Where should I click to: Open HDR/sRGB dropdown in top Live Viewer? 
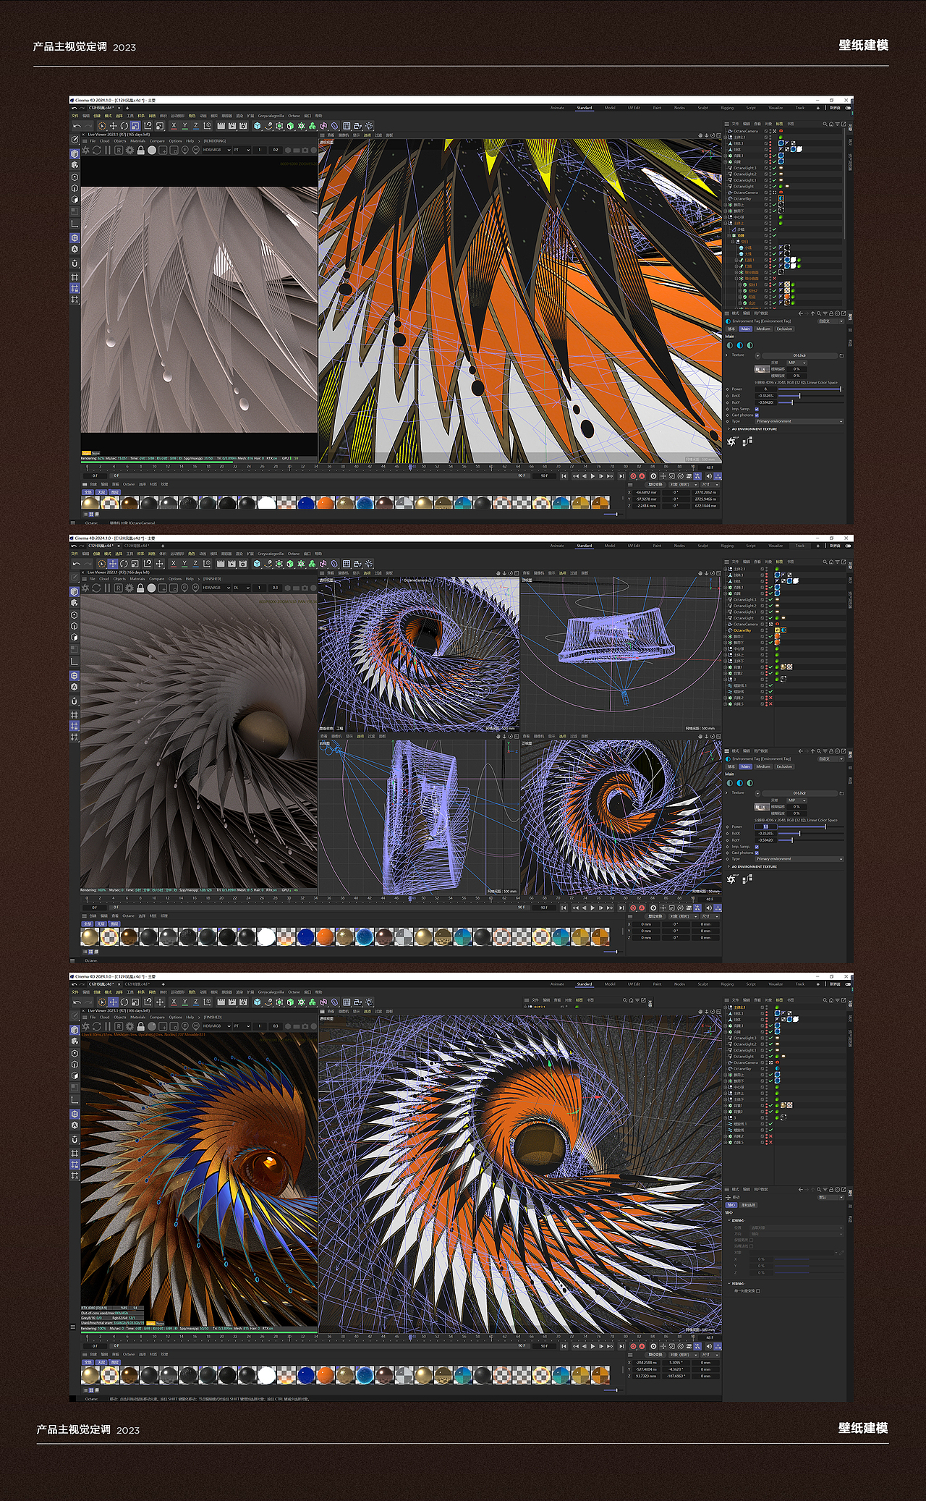[x=217, y=150]
